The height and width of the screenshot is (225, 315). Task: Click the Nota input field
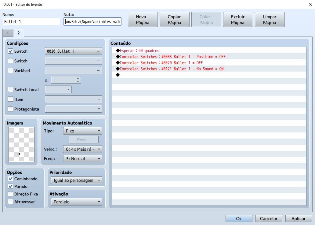[92, 22]
